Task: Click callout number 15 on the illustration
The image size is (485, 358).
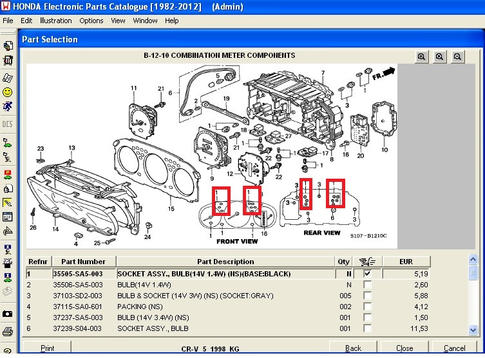Action: coord(171,209)
